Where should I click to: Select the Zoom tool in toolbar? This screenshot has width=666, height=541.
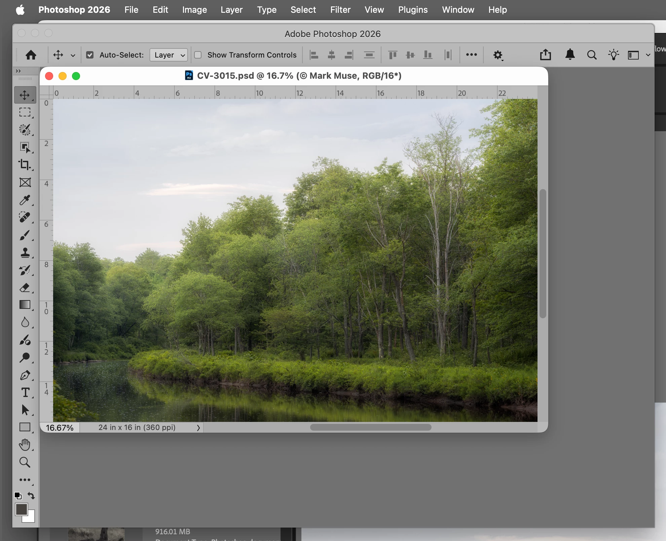(25, 462)
